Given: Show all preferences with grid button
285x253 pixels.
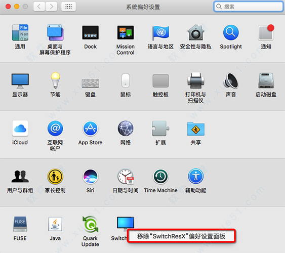Looking at the screenshot, I should pyautogui.click(x=68, y=7).
